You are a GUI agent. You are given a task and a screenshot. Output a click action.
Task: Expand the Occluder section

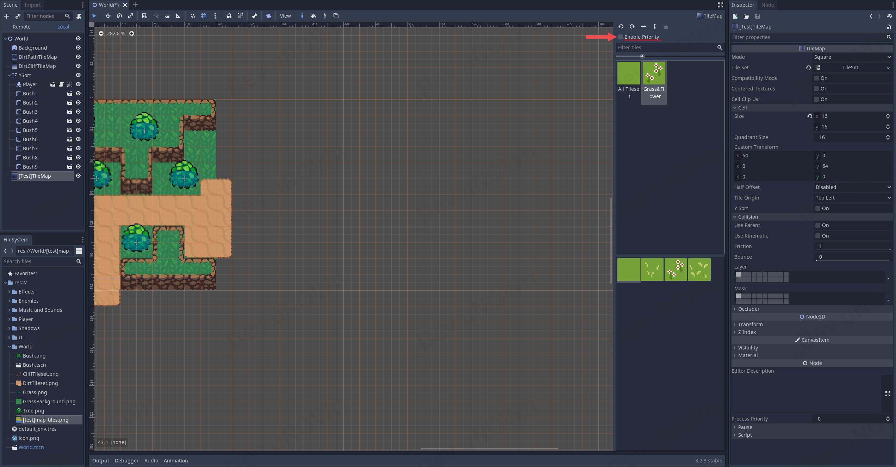[x=748, y=309]
